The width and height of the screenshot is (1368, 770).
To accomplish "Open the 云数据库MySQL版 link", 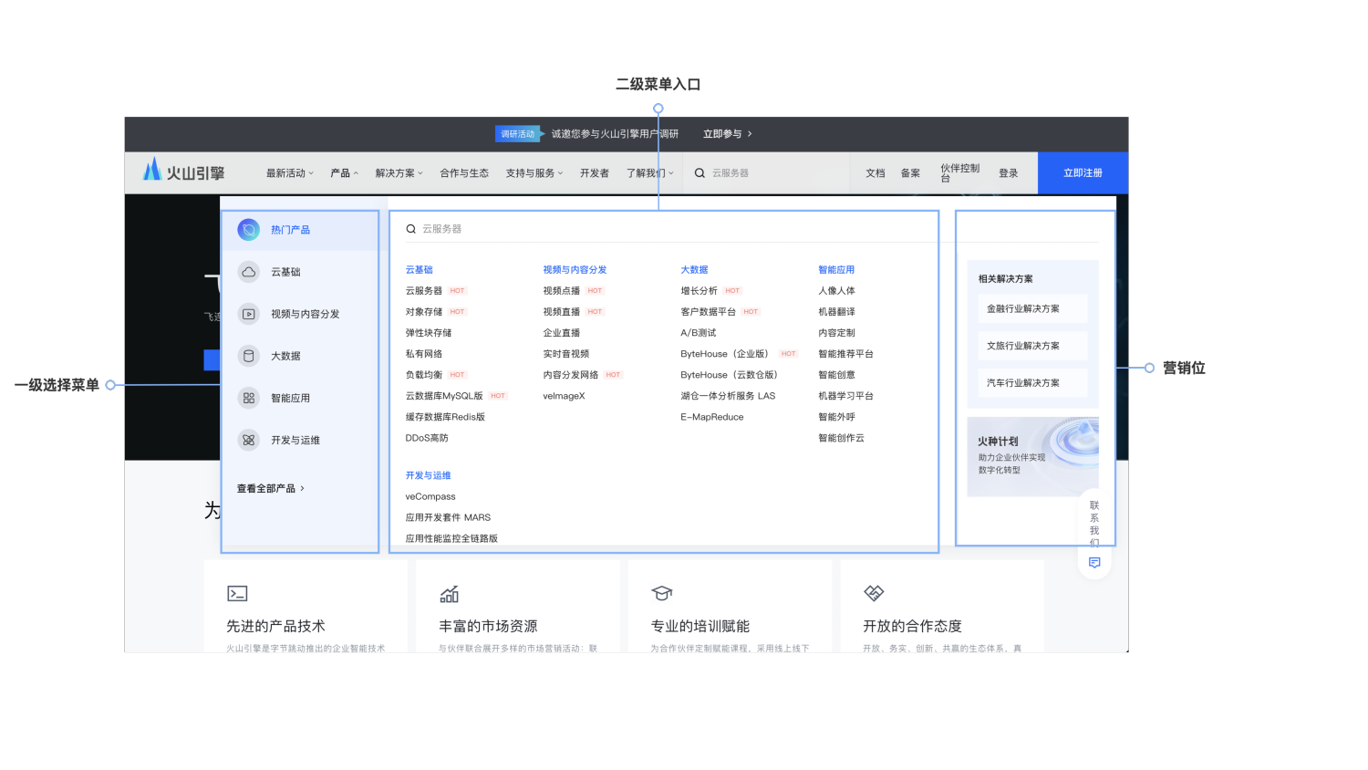I will tap(444, 396).
